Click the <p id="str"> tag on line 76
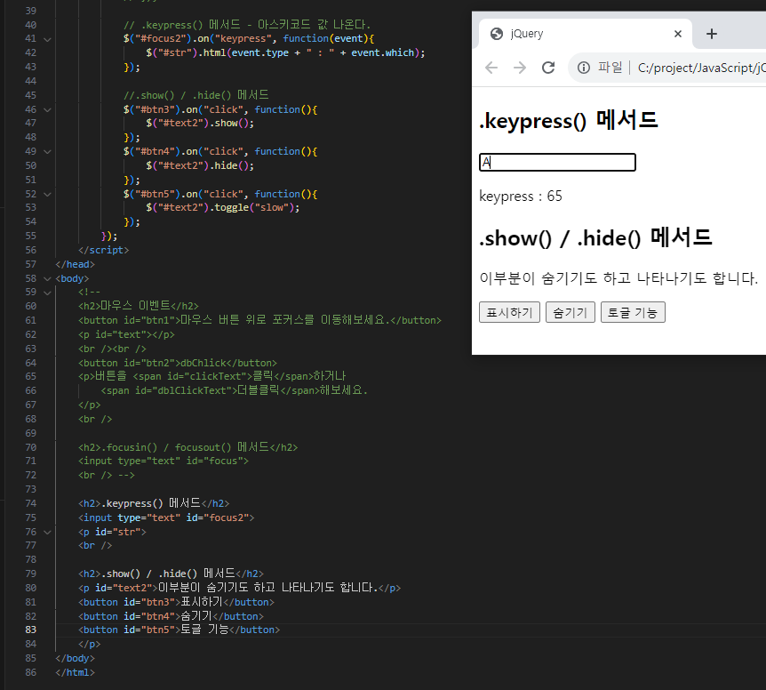Image resolution: width=766 pixels, height=690 pixels. click(112, 532)
